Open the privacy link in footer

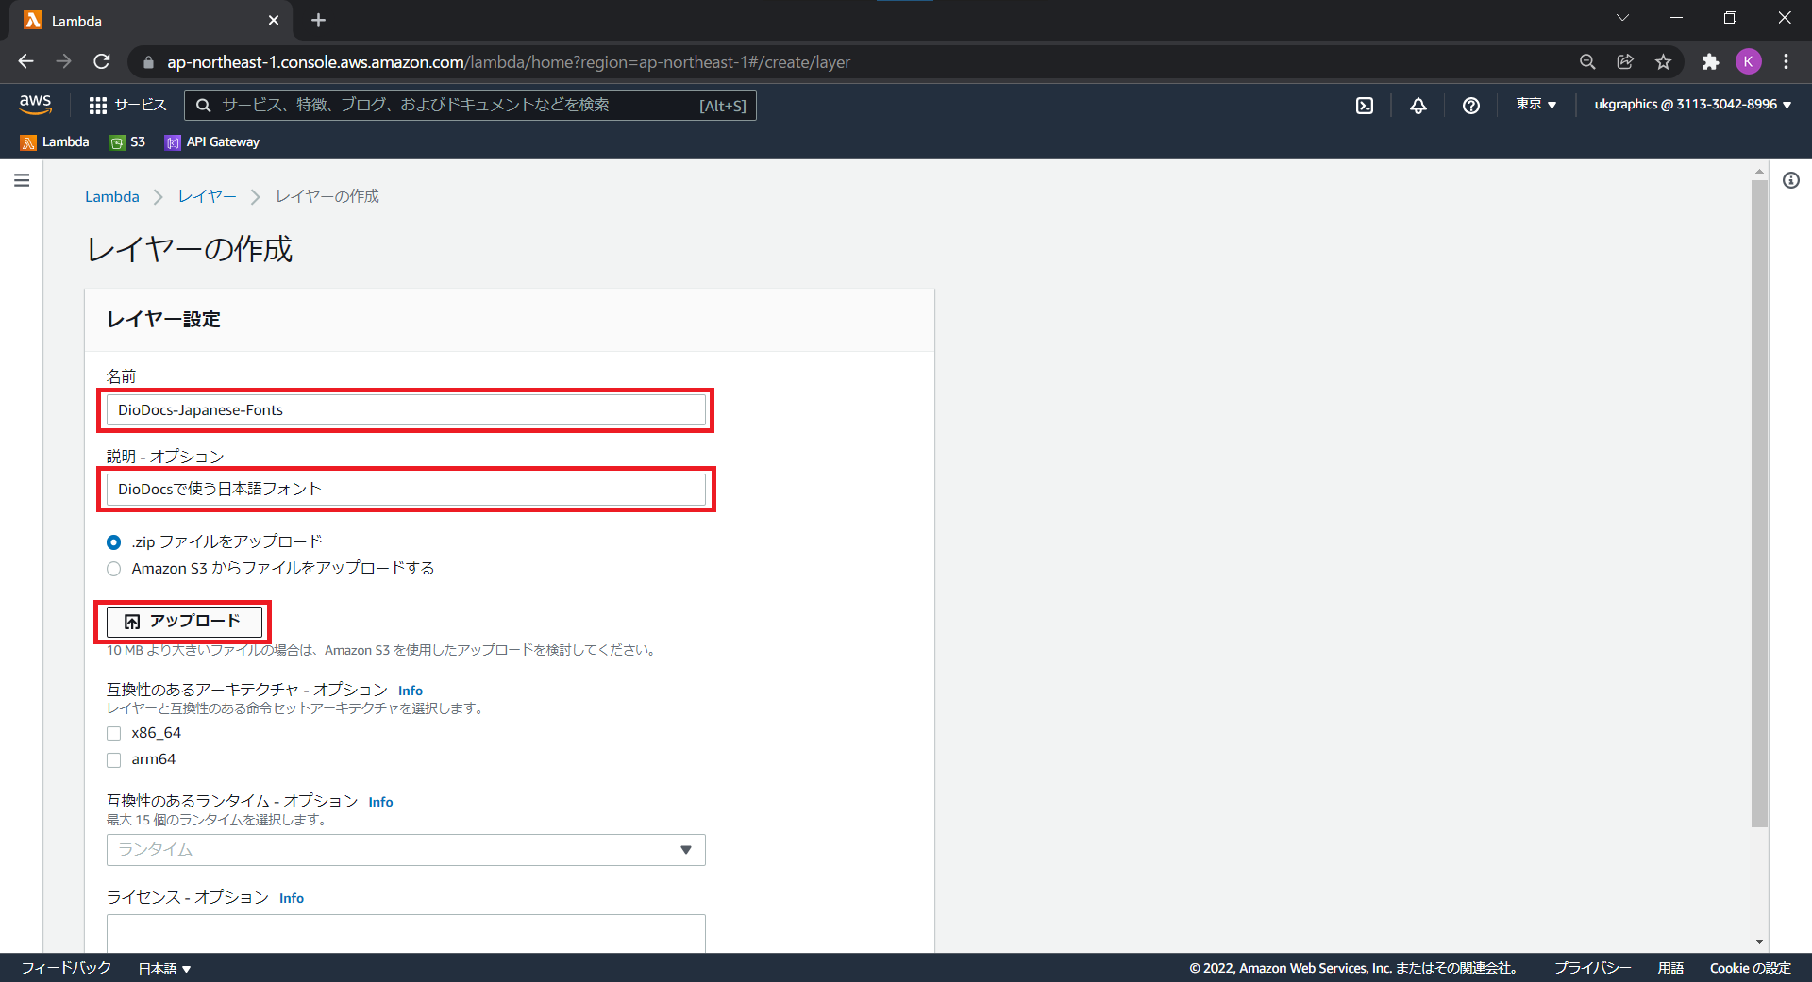point(1592,969)
